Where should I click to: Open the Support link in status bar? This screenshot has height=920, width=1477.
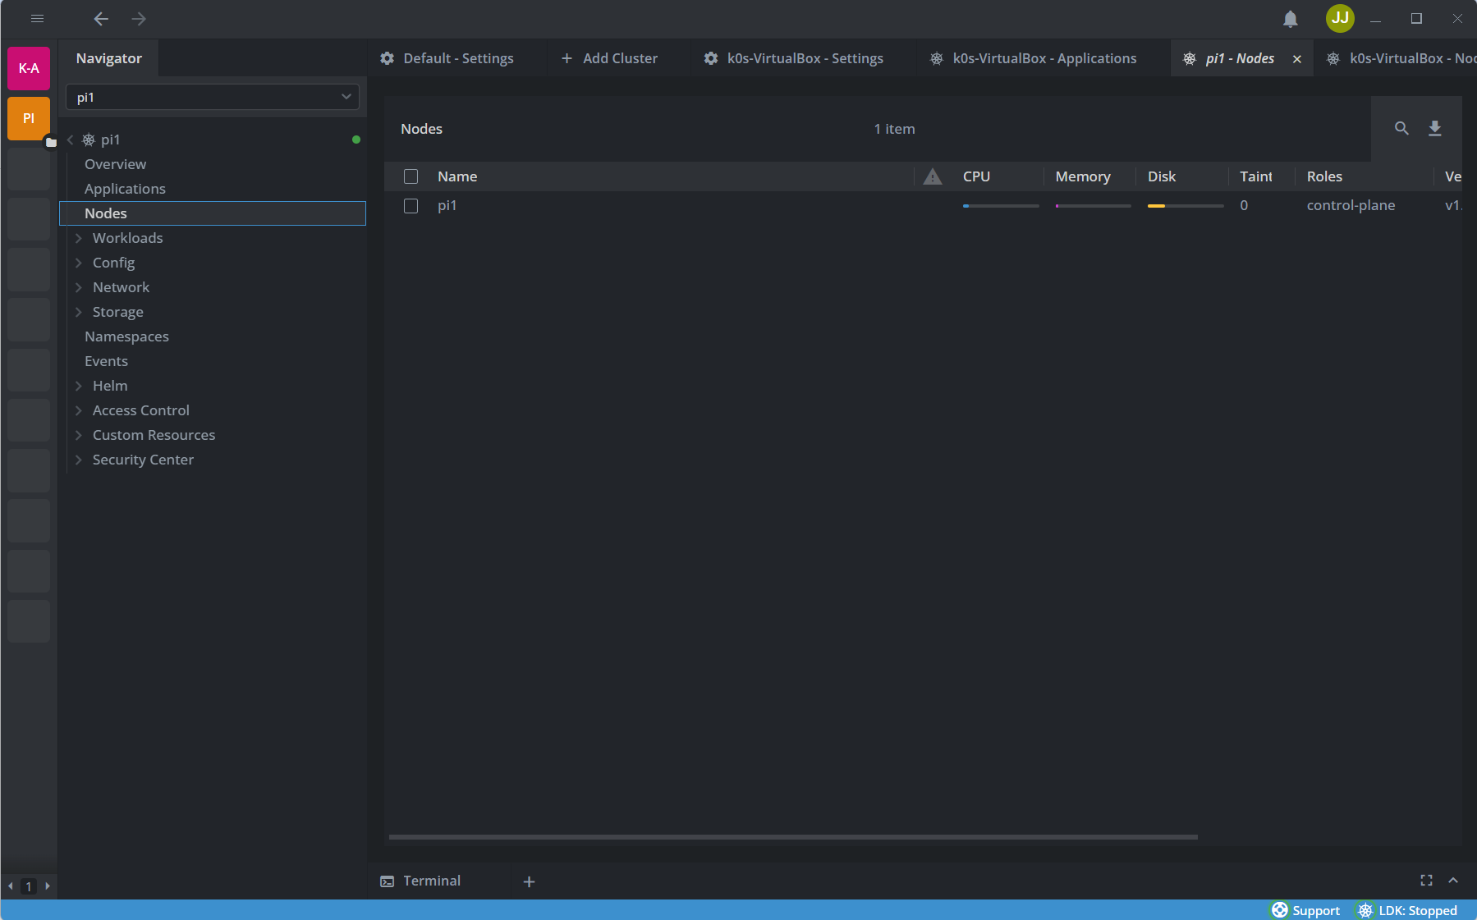click(1305, 910)
